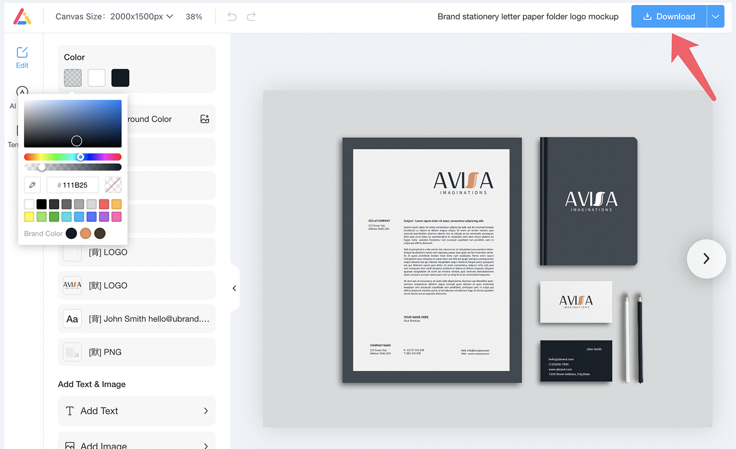The image size is (736, 449).
Task: Choose the red preset color swatch
Action: click(104, 204)
